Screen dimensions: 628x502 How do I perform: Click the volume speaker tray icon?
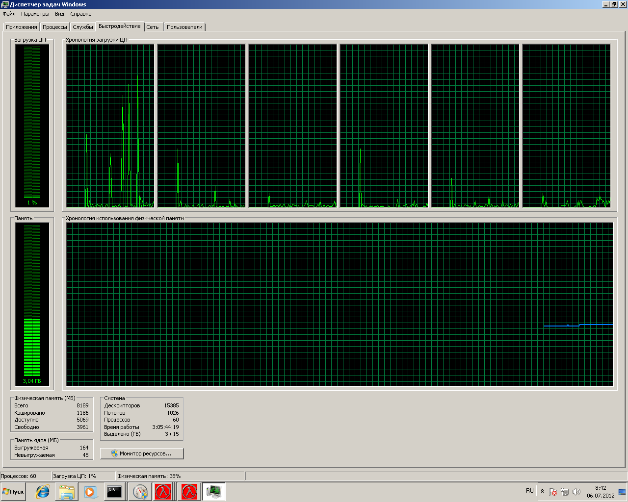[576, 492]
